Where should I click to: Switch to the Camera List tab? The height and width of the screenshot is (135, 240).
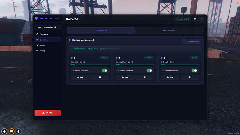[x=101, y=30]
